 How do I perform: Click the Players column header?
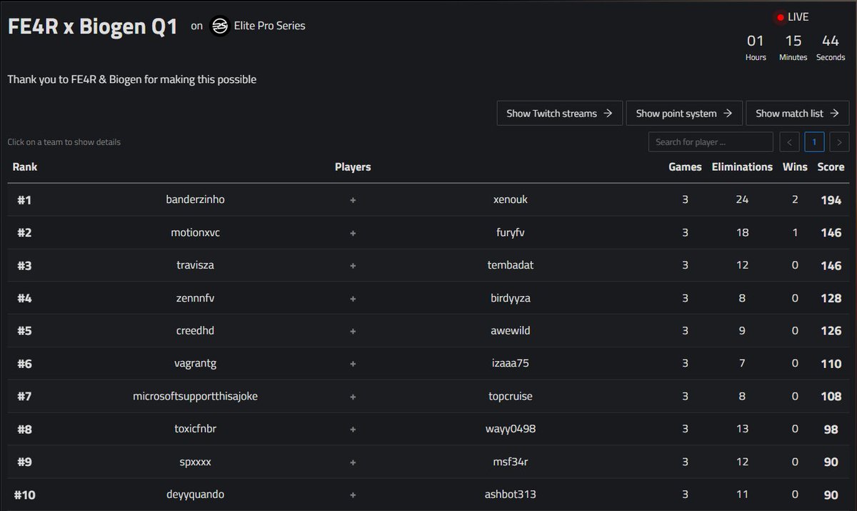(x=353, y=167)
